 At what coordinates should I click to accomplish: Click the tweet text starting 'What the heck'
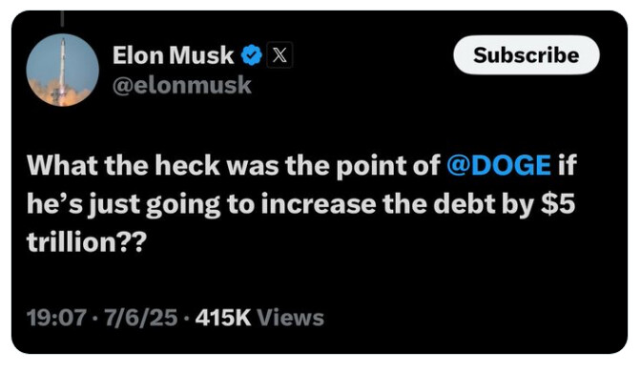coord(301,203)
